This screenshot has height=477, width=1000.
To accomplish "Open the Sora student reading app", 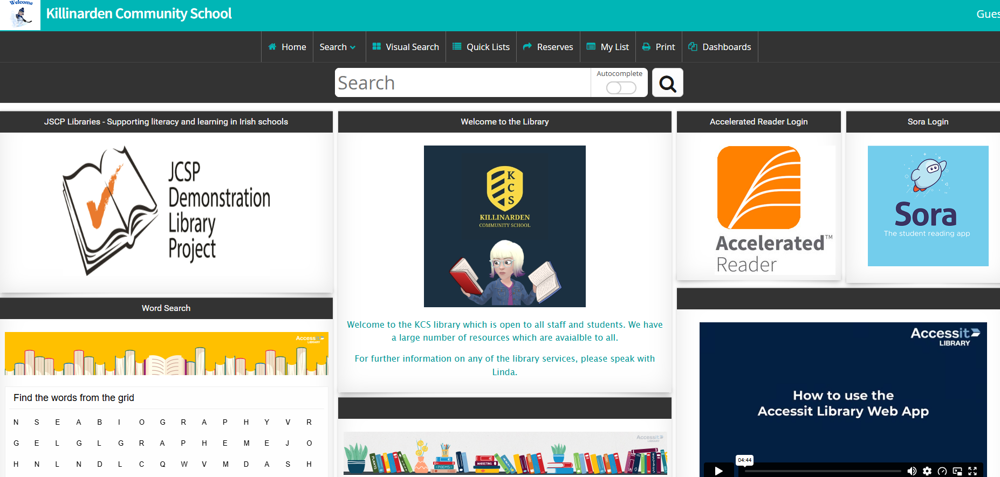I will point(928,206).
